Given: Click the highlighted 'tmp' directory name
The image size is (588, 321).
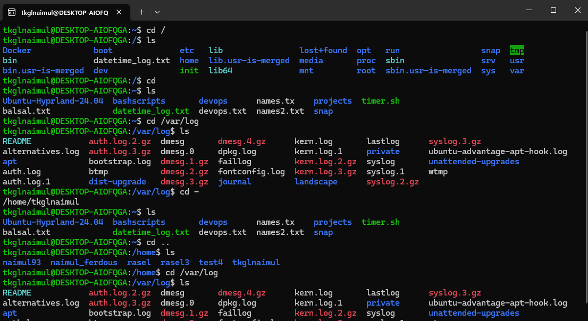Looking at the screenshot, I should [517, 50].
